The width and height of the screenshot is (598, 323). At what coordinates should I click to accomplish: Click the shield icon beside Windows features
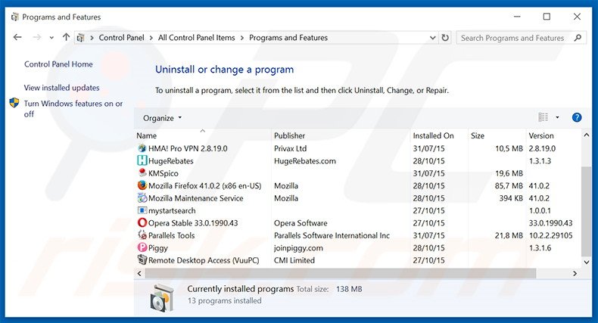(x=14, y=103)
